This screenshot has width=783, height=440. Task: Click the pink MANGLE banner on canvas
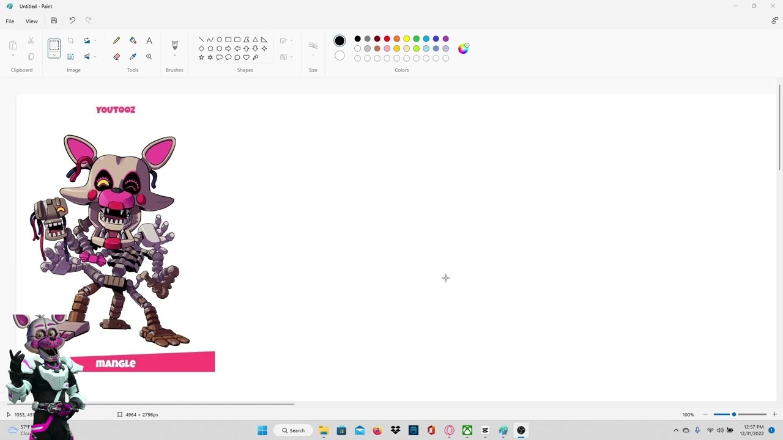pyautogui.click(x=142, y=361)
